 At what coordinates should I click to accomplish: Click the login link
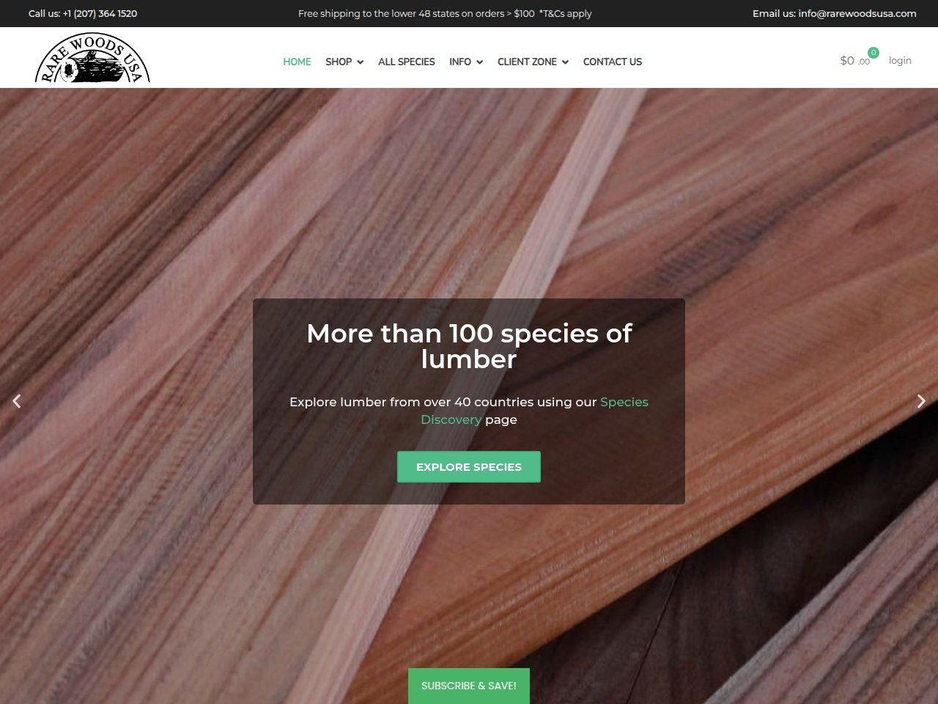coord(900,60)
